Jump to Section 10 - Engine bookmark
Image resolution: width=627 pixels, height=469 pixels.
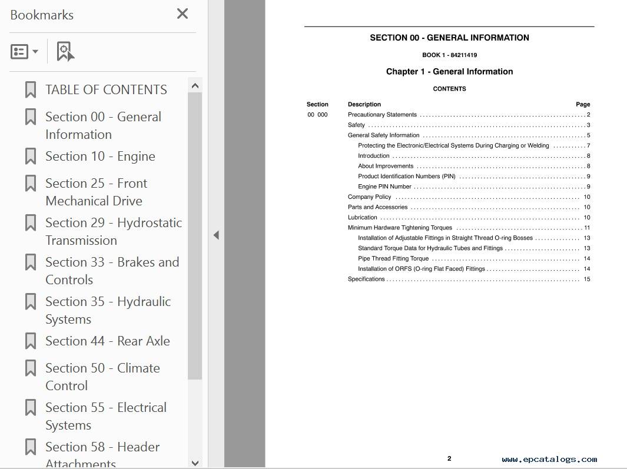[x=100, y=156]
